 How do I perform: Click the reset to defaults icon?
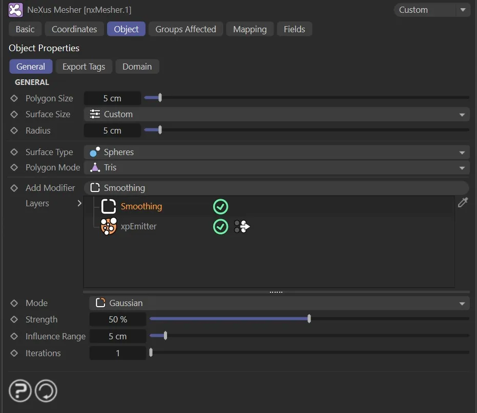tap(46, 392)
